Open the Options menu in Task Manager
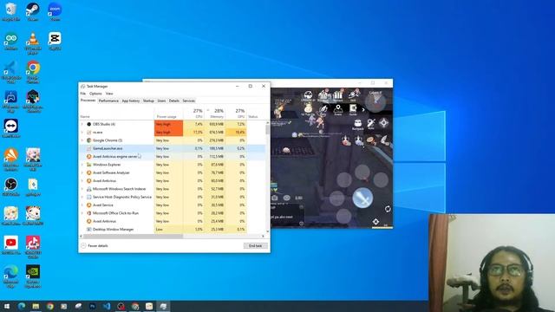Image resolution: width=555 pixels, height=312 pixels. (95, 94)
